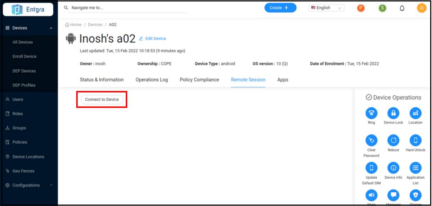
Task: Switch to the Operations Log tab
Action: [x=152, y=80]
